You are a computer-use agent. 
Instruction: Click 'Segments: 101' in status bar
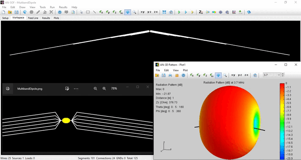[x=86, y=158]
